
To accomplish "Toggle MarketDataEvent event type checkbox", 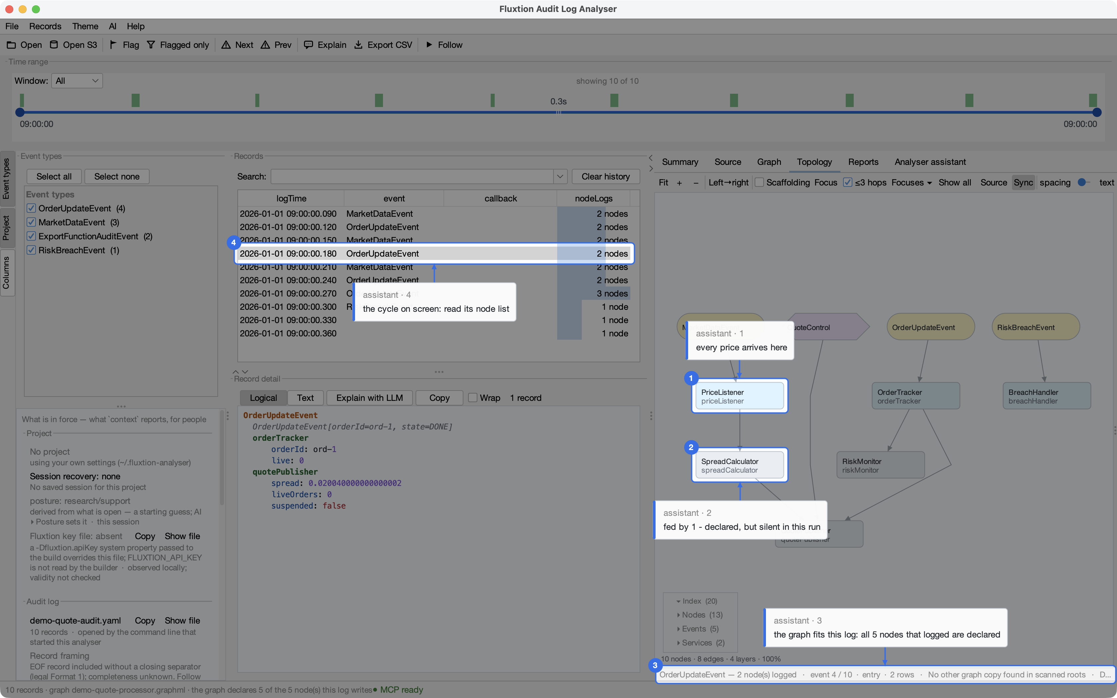I will pyautogui.click(x=31, y=222).
